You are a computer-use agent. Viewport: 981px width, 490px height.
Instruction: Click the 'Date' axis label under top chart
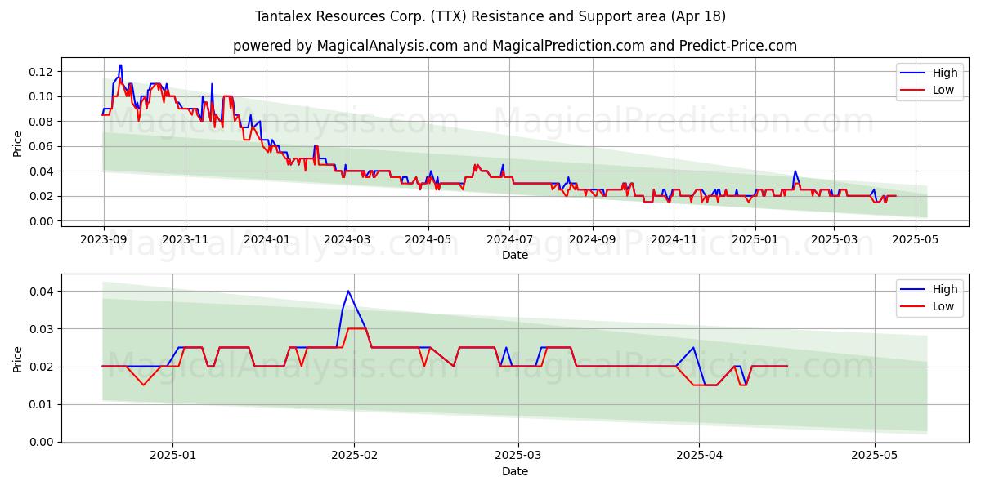[x=515, y=255]
